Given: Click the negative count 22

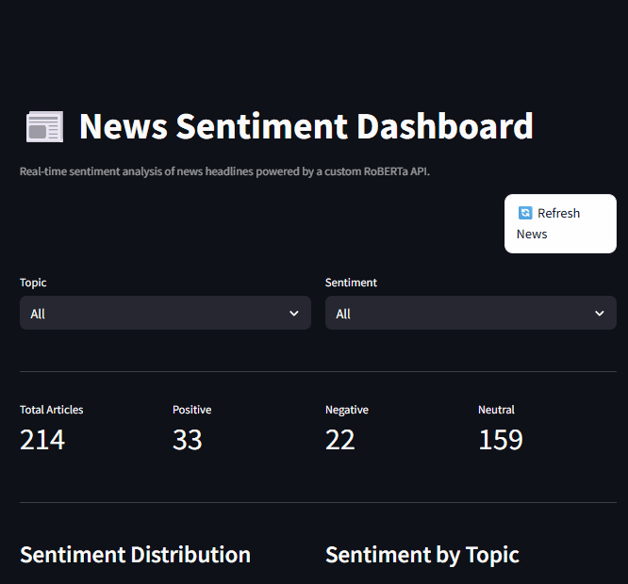Looking at the screenshot, I should 340,440.
